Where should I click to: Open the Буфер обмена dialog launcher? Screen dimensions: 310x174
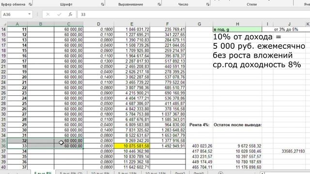(x=30, y=4)
